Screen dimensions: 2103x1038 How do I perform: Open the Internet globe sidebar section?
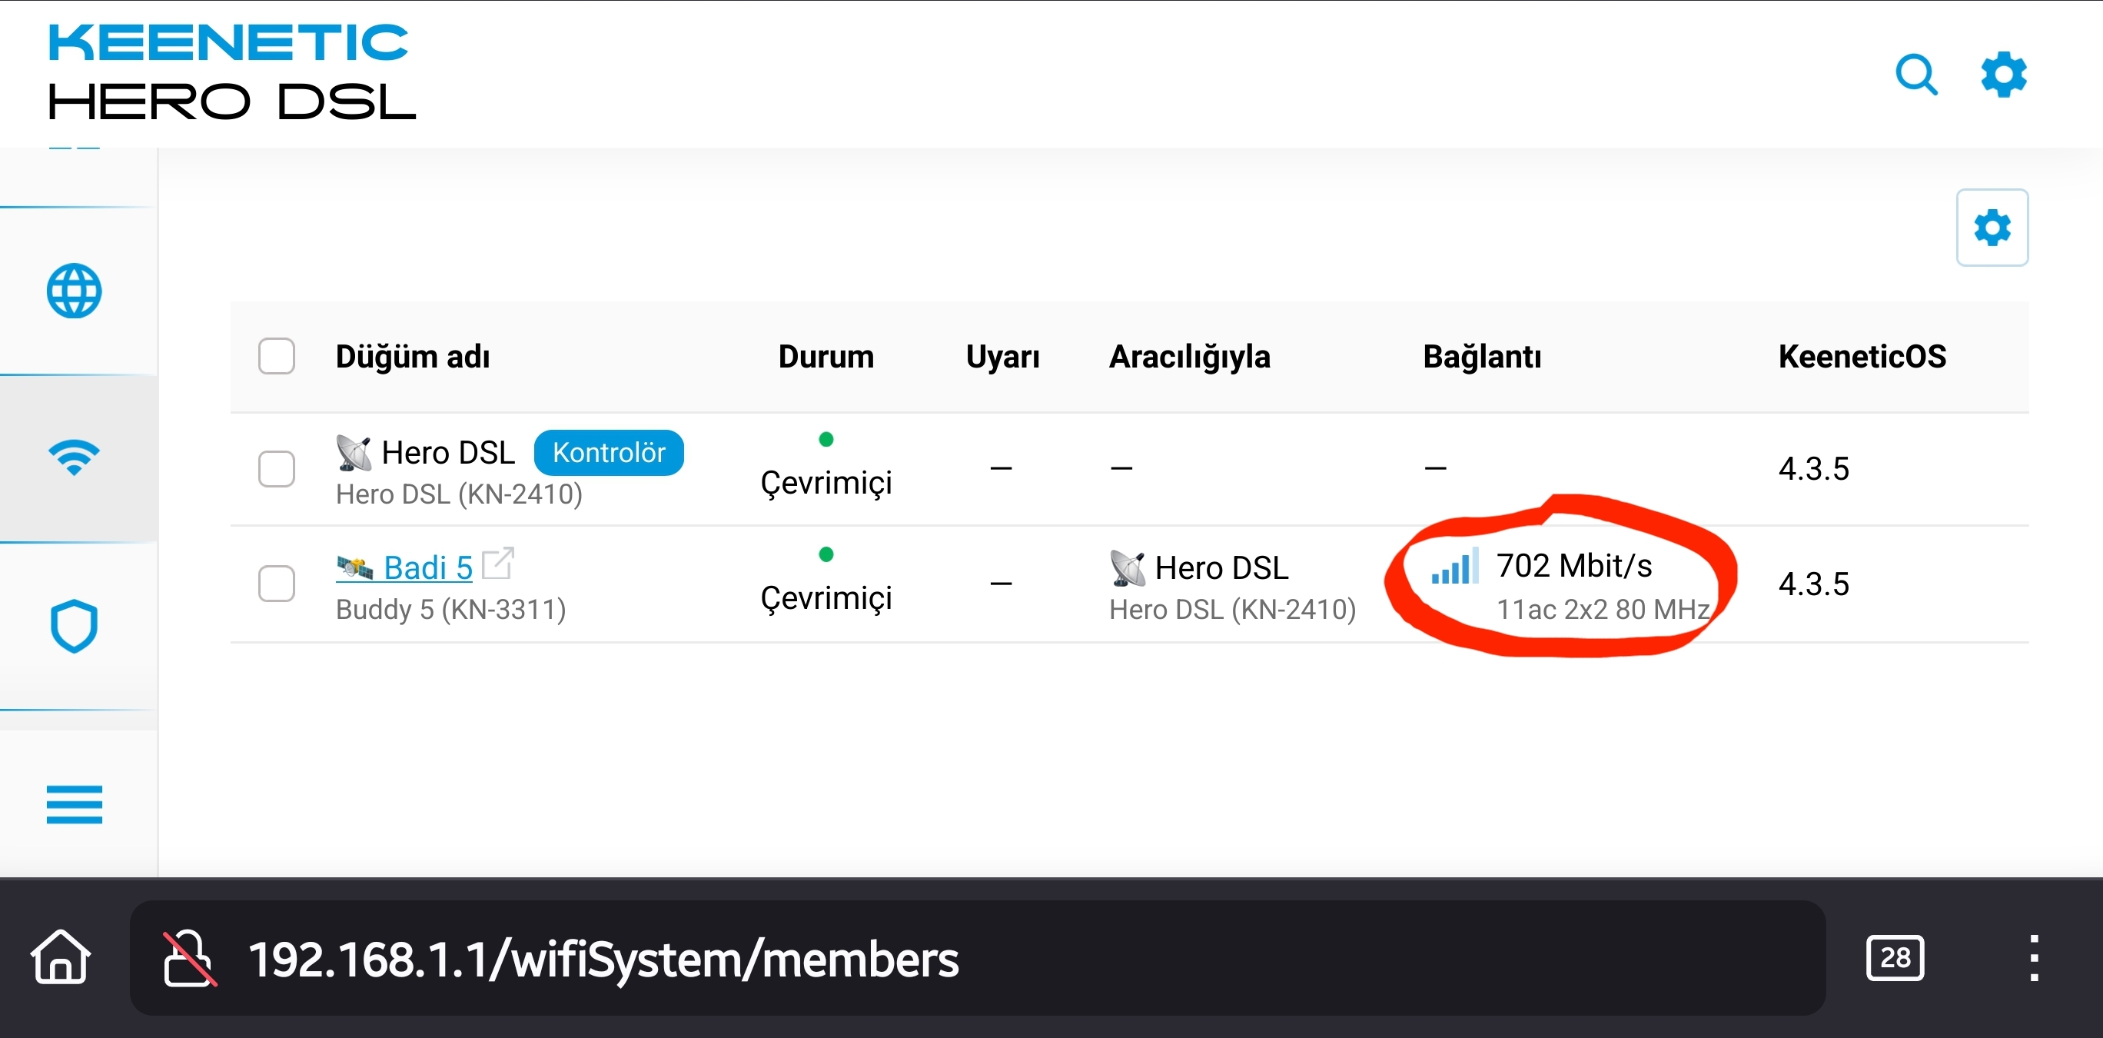pos(75,291)
